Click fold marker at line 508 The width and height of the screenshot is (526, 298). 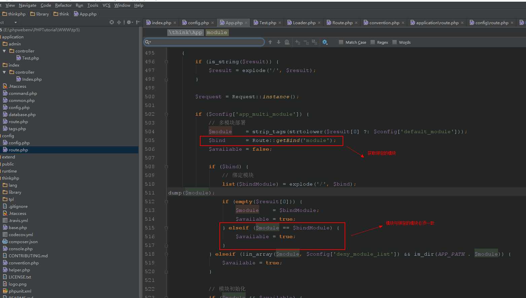166,167
